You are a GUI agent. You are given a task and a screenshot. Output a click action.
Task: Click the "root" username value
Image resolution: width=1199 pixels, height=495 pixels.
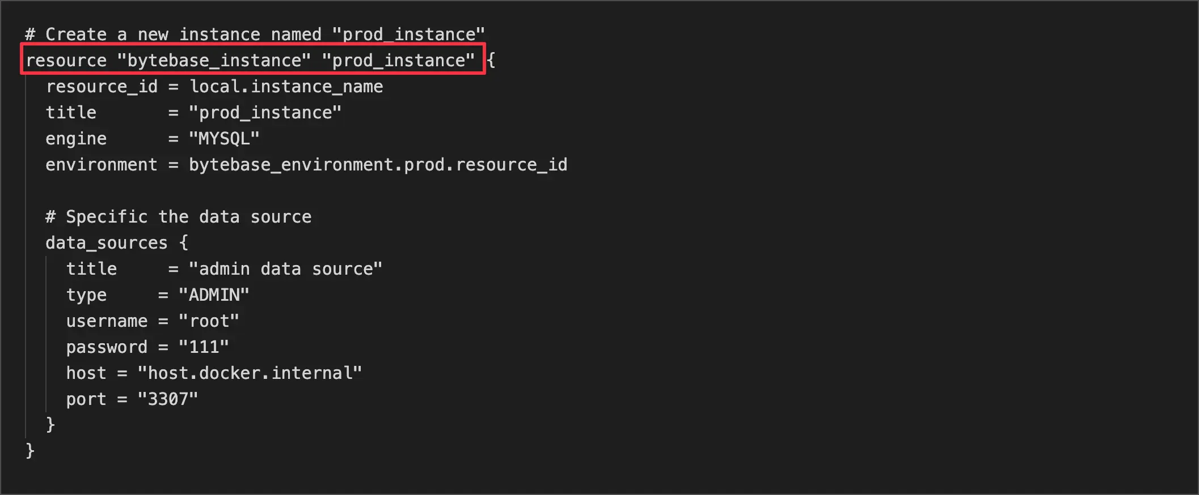(209, 321)
